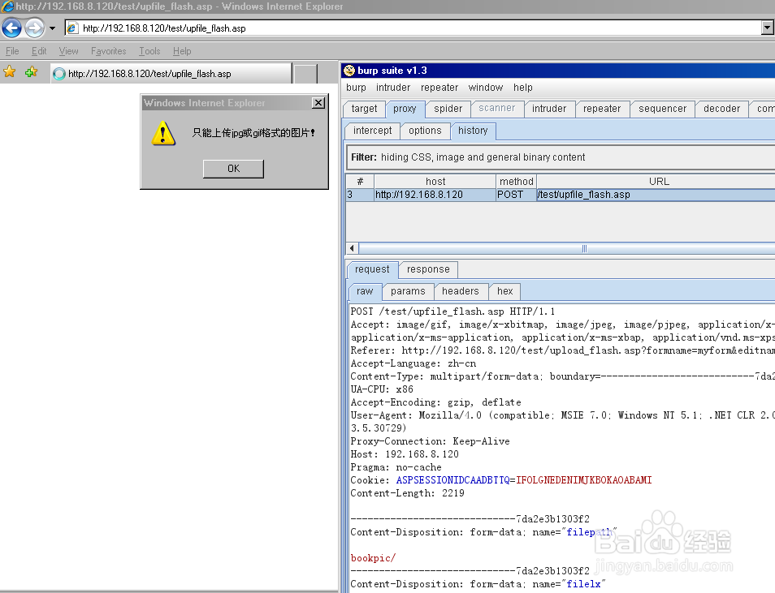Viewport: 775px width, 593px height.
Task: Open the Favorites menu
Action: pyautogui.click(x=109, y=51)
